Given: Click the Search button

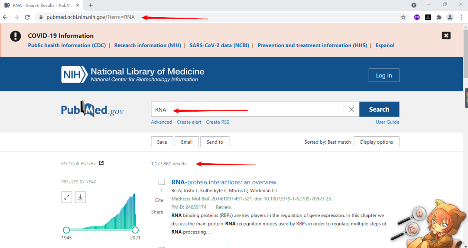Looking at the screenshot, I should [379, 110].
